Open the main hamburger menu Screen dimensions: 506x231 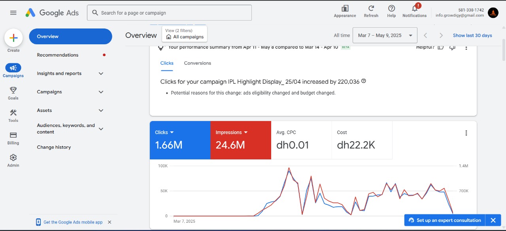13,13
